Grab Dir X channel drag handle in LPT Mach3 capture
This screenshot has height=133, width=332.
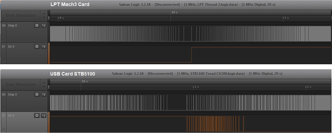click(x=4, y=61)
